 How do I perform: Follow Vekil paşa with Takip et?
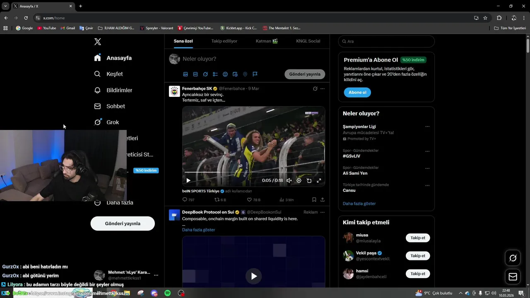[418, 256]
